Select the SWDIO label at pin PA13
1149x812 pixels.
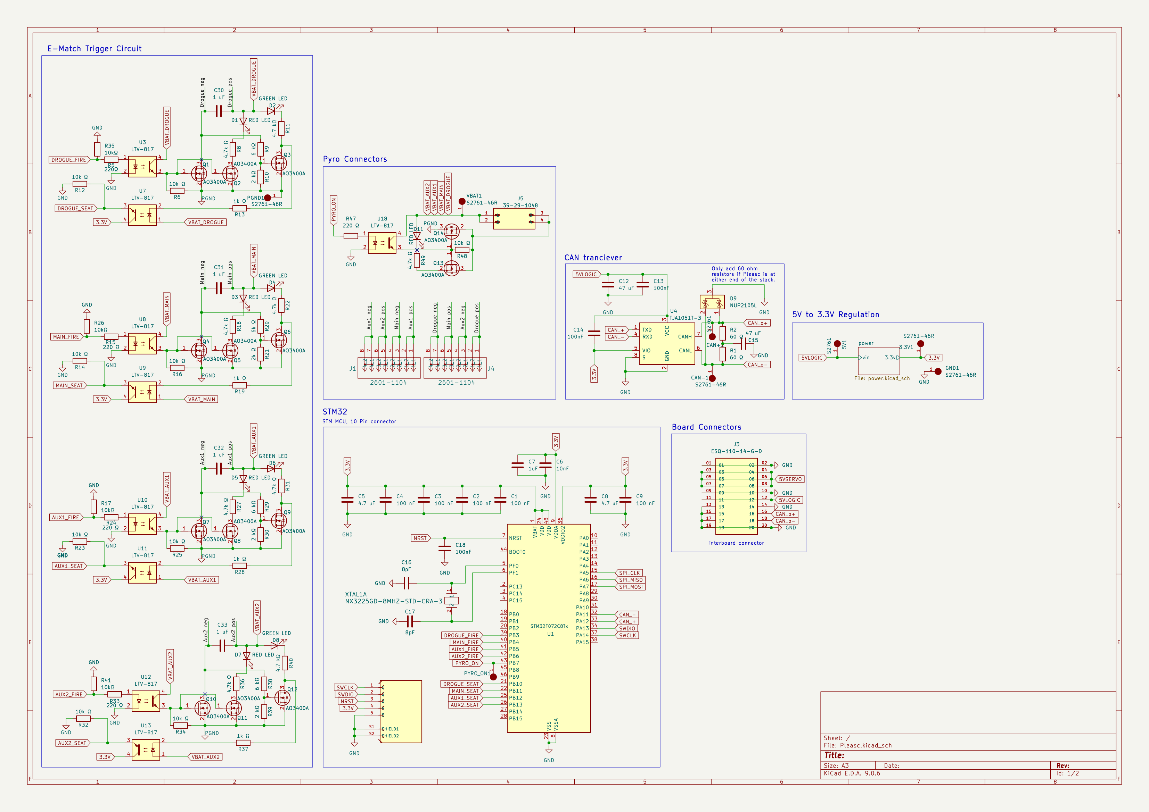[x=626, y=628]
